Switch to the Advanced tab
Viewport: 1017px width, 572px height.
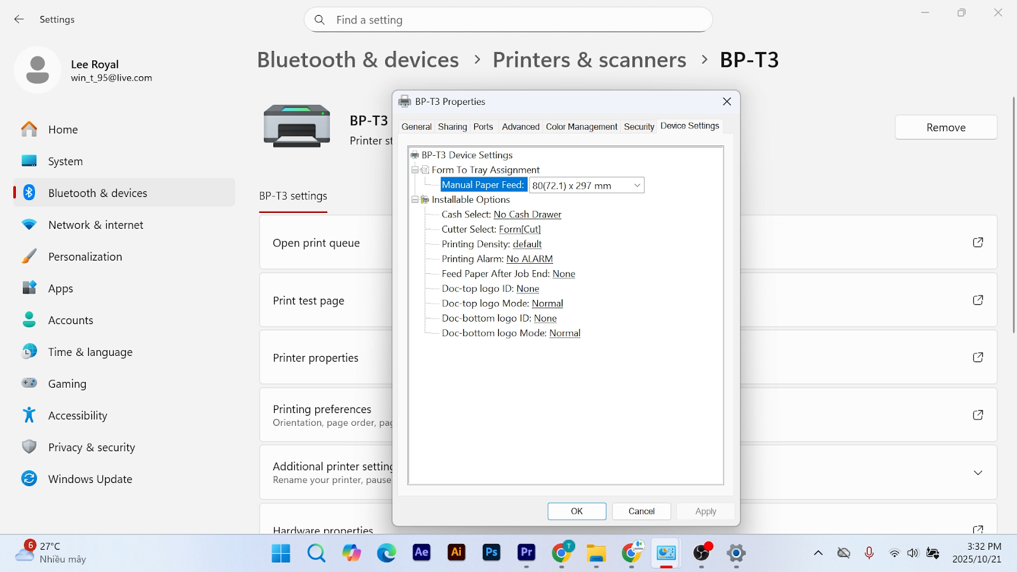point(520,127)
